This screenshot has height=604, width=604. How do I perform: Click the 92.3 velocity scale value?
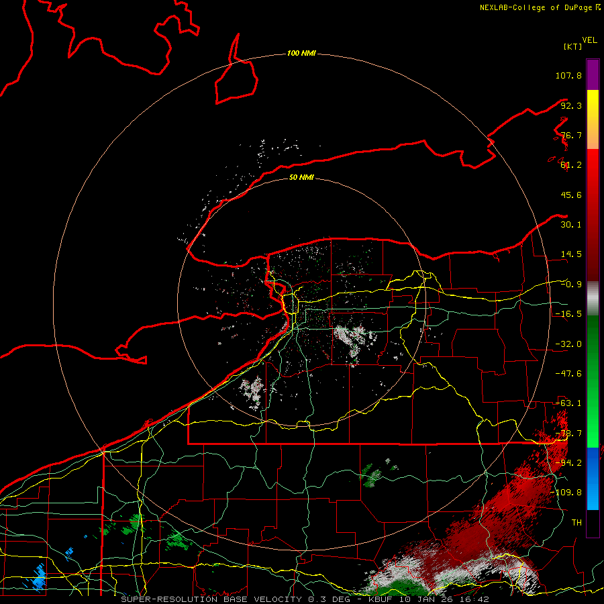[571, 105]
